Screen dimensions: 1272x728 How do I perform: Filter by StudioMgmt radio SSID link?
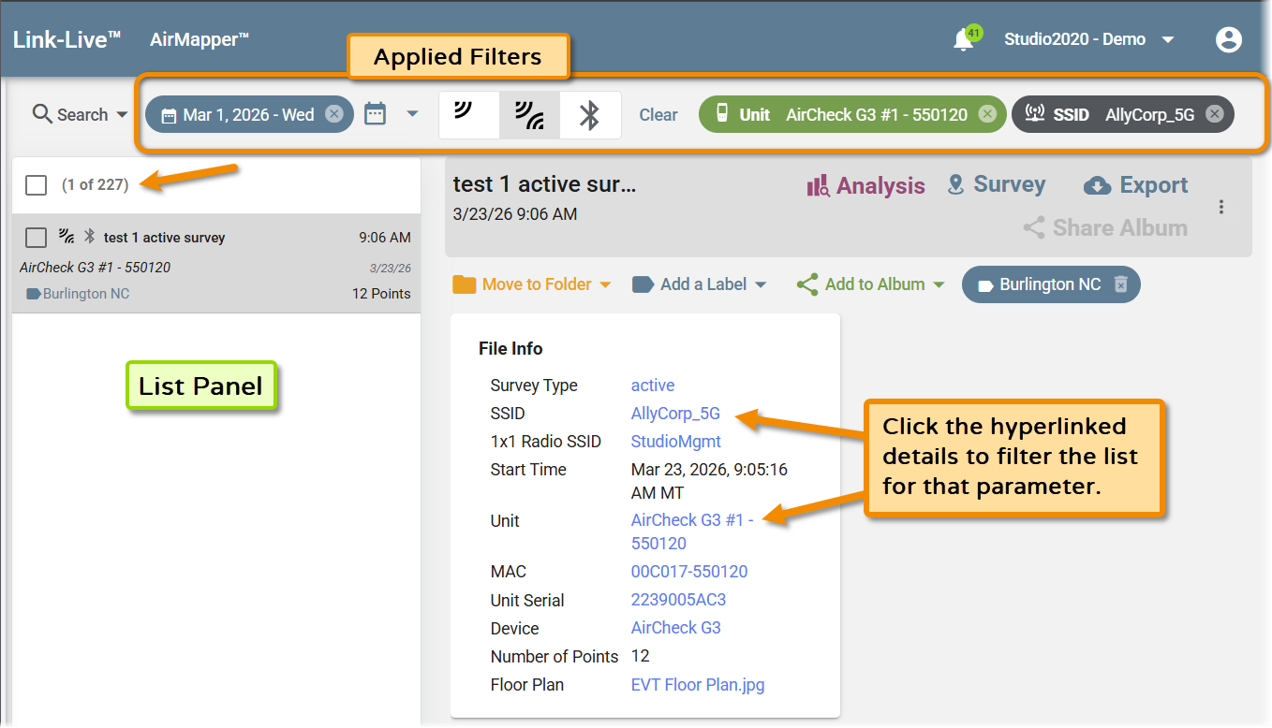(676, 442)
